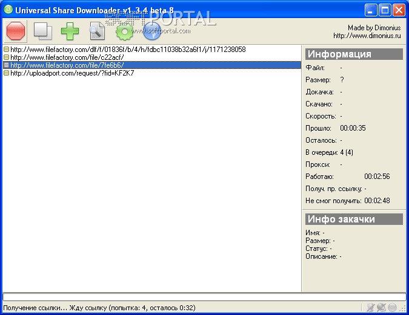The height and width of the screenshot is (315, 409).
Task: Click the Информация panel header
Action: (x=354, y=54)
